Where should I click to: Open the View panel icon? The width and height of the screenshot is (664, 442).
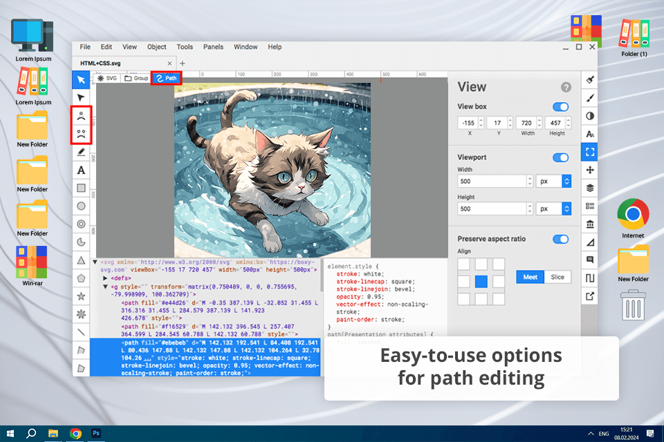(589, 152)
